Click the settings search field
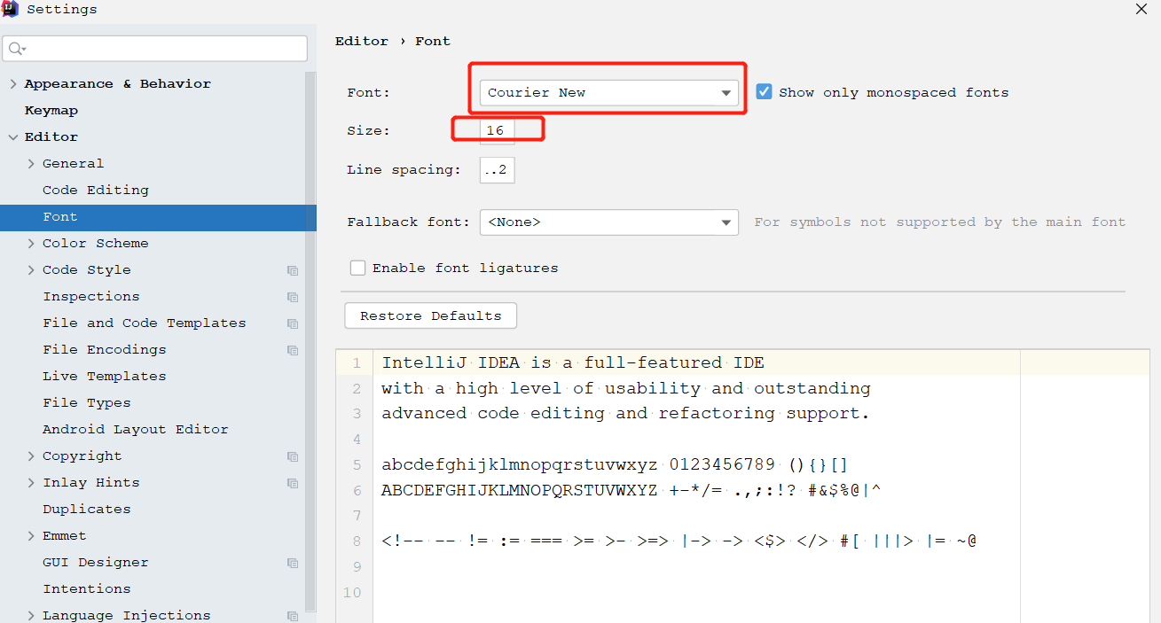This screenshot has width=1161, height=623. point(155,48)
